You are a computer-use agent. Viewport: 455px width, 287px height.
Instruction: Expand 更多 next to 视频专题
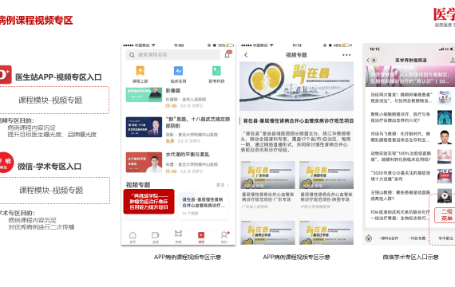[x=223, y=185]
